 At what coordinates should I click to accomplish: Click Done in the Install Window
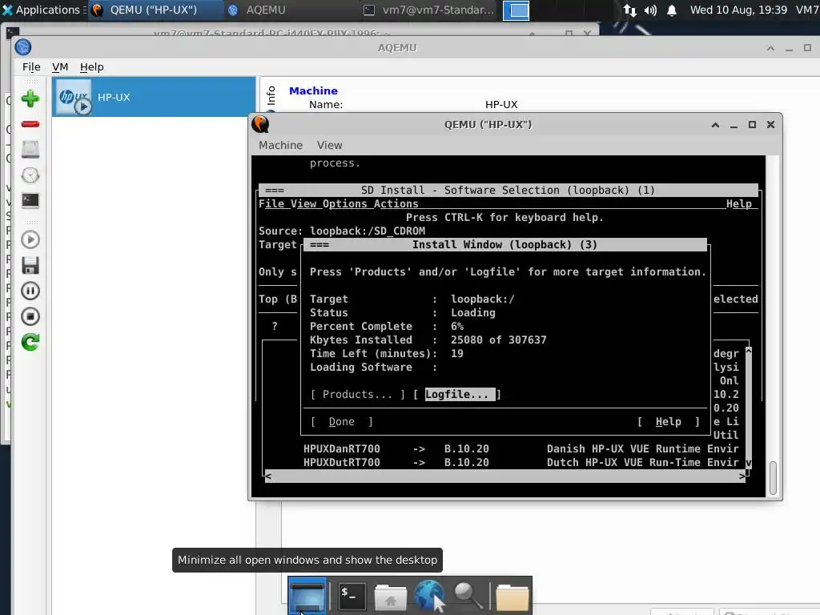(x=341, y=421)
